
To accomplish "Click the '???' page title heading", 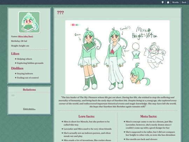I will (x=61, y=13).
